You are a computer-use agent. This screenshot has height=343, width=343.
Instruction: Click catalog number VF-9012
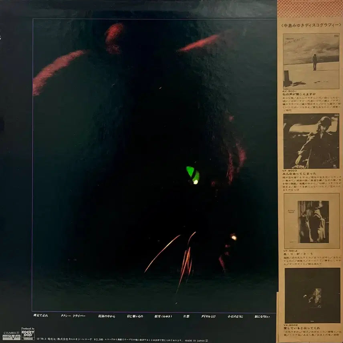pyautogui.click(x=291, y=251)
